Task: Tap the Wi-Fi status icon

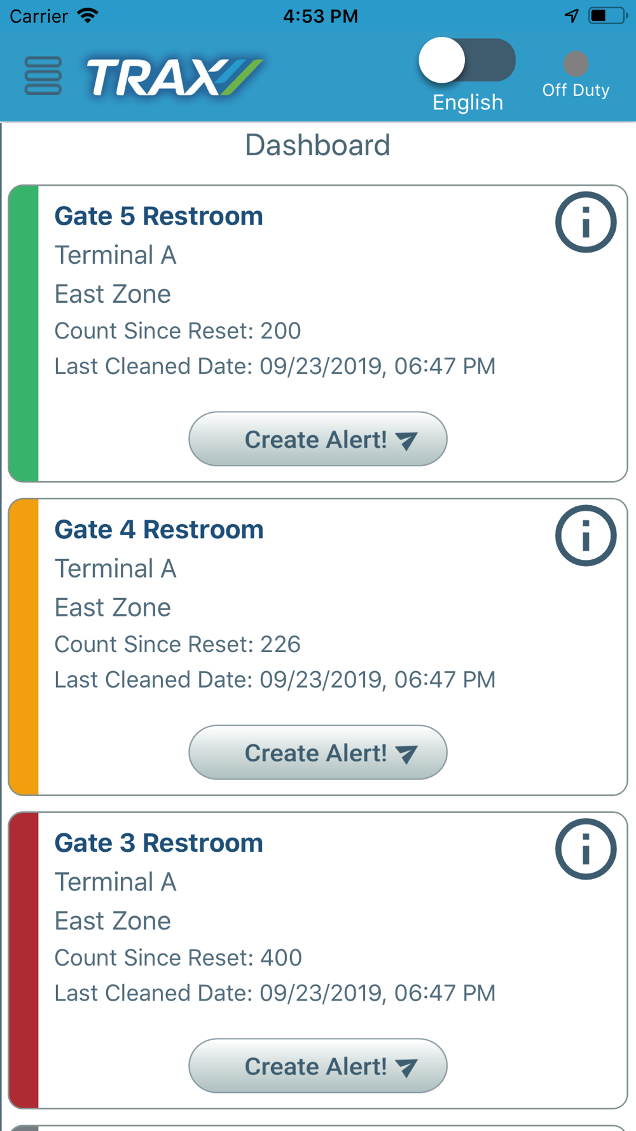Action: [88, 16]
